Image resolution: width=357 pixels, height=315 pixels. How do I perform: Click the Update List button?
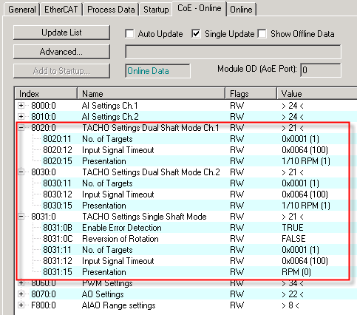[61, 33]
